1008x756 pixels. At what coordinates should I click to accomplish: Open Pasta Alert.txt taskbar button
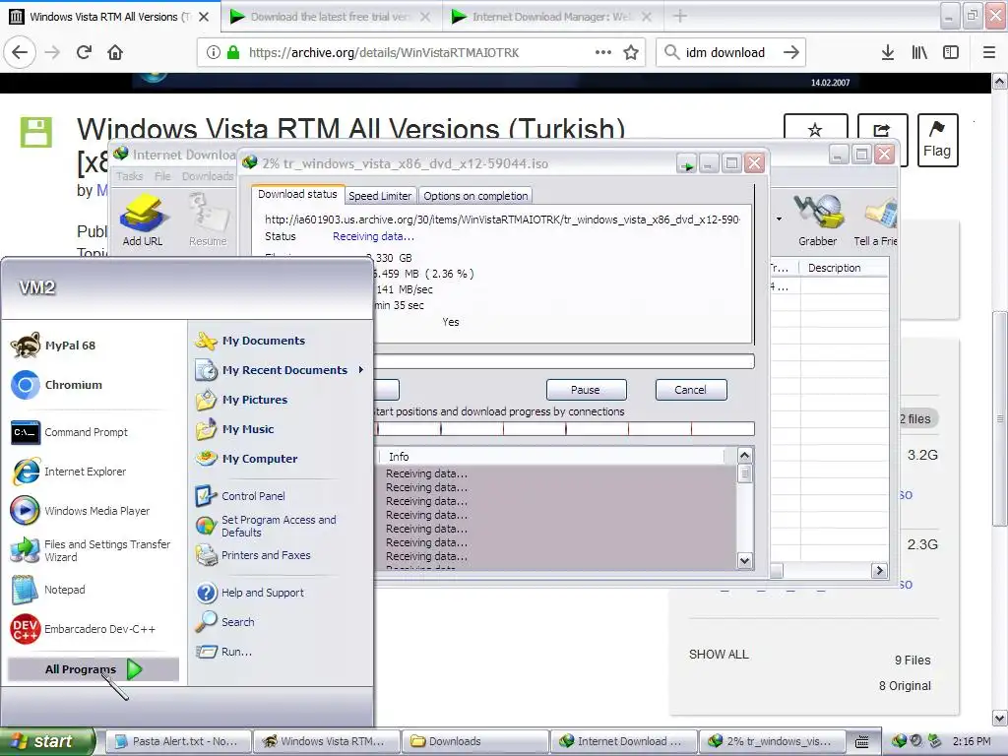tap(177, 741)
